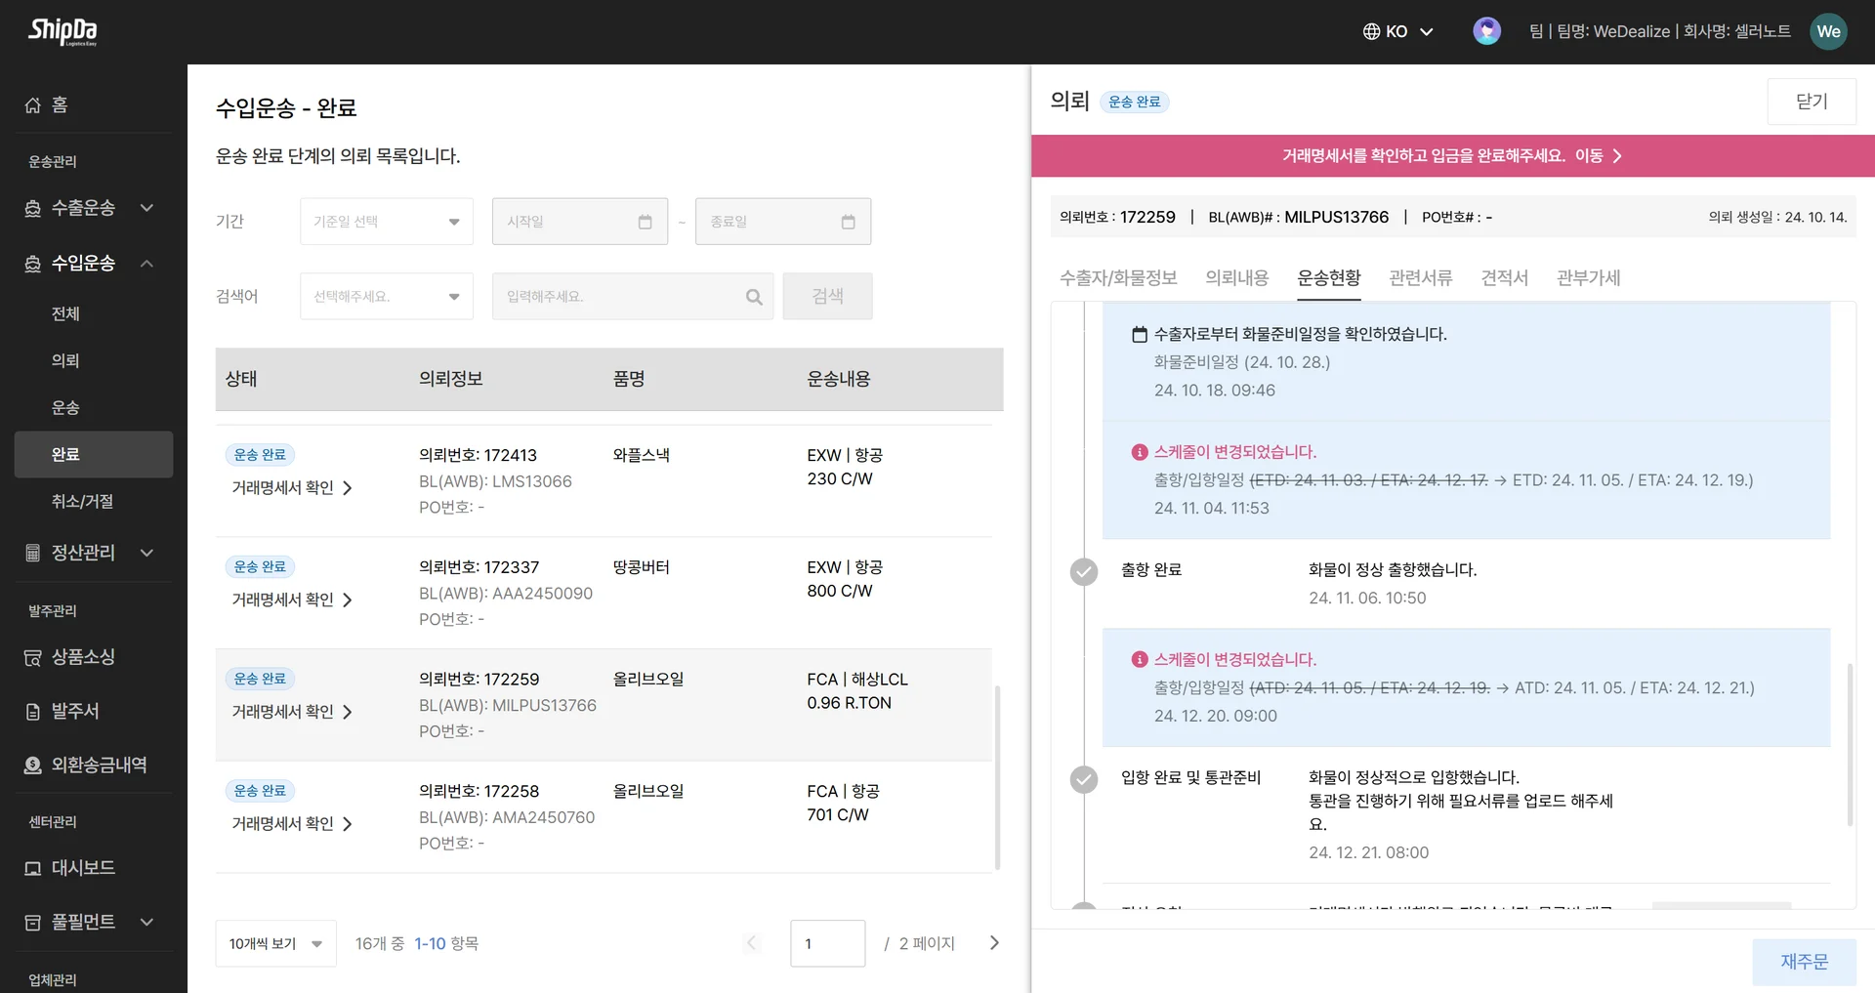Click the 상품소싱 sidebar icon

pyautogui.click(x=32, y=657)
